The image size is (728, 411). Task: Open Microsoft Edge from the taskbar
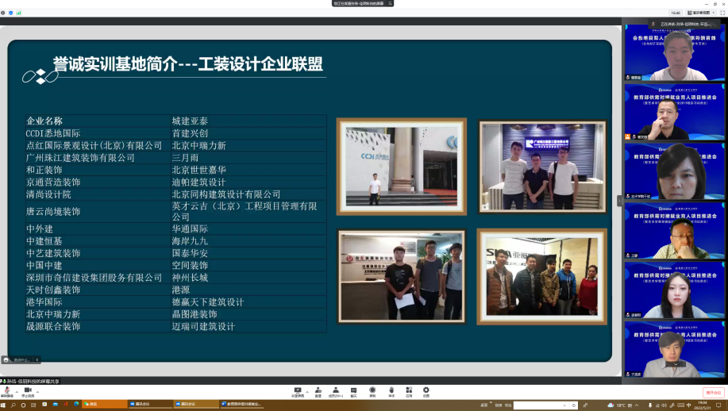tap(76, 405)
